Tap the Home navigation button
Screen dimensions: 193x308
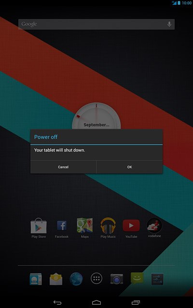96,303
